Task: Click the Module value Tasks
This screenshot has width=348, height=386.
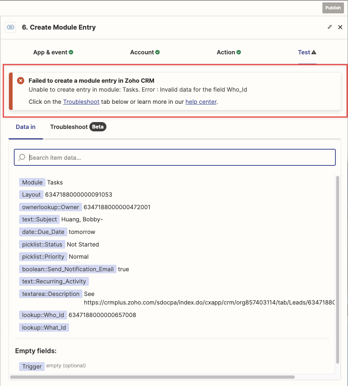Action: point(55,182)
